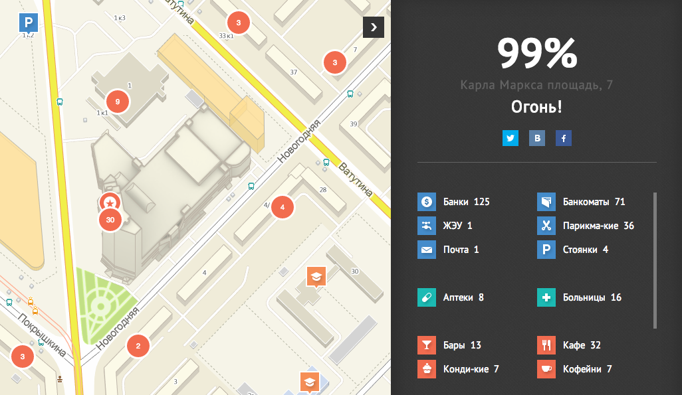The height and width of the screenshot is (395, 682).
Task: Select the Кафе fork and knife icon
Action: tap(546, 345)
